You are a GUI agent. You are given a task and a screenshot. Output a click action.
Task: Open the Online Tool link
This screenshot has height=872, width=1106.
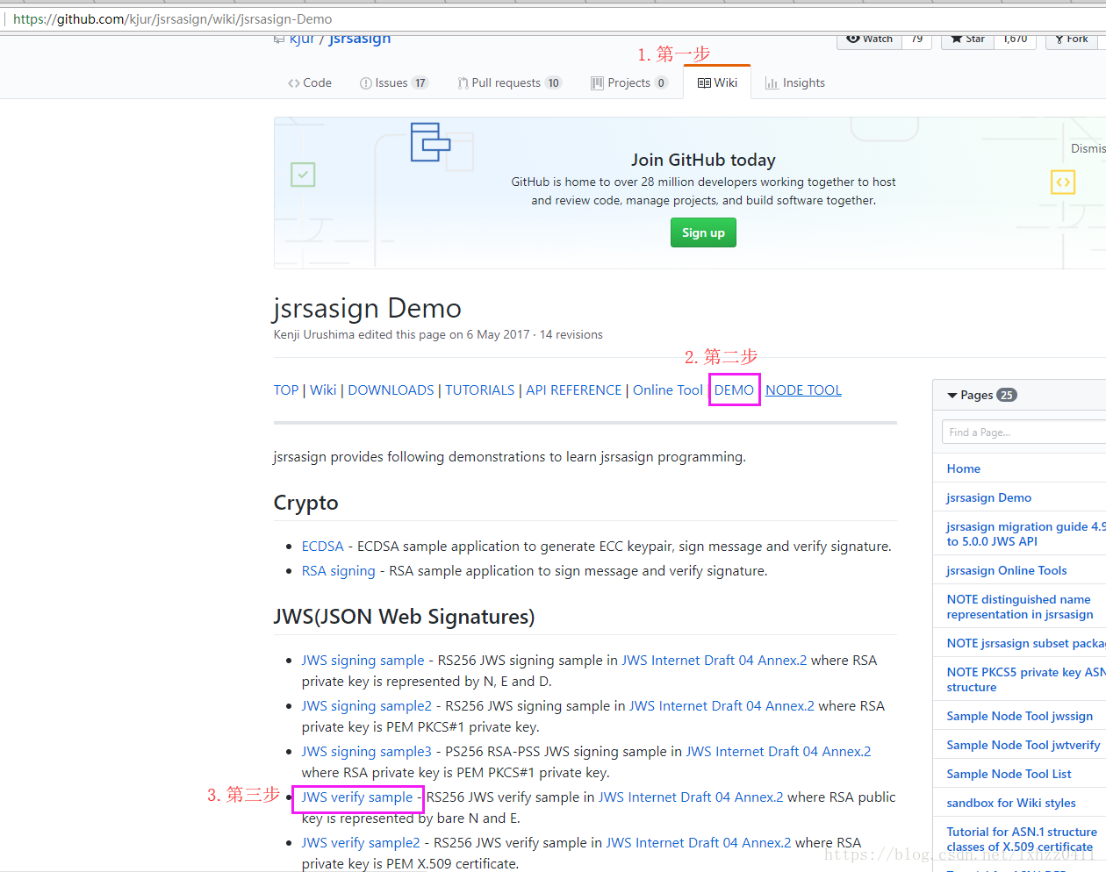pos(668,390)
